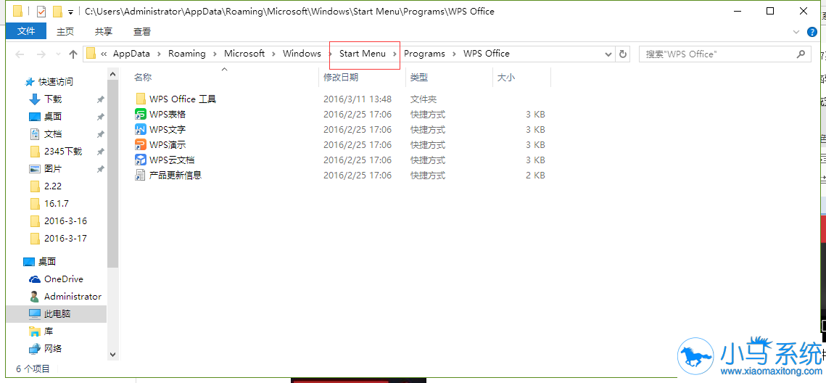
Task: Click the Forward navigation arrow
Action: [41, 54]
